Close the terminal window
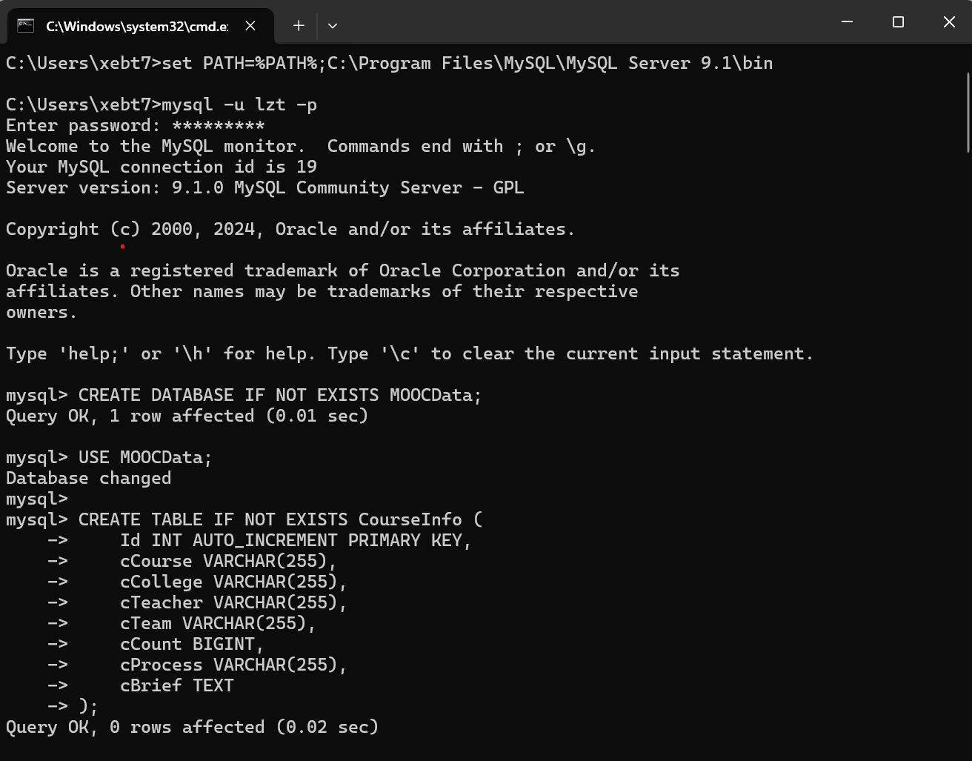Screen dimensions: 972x761 (949, 22)
